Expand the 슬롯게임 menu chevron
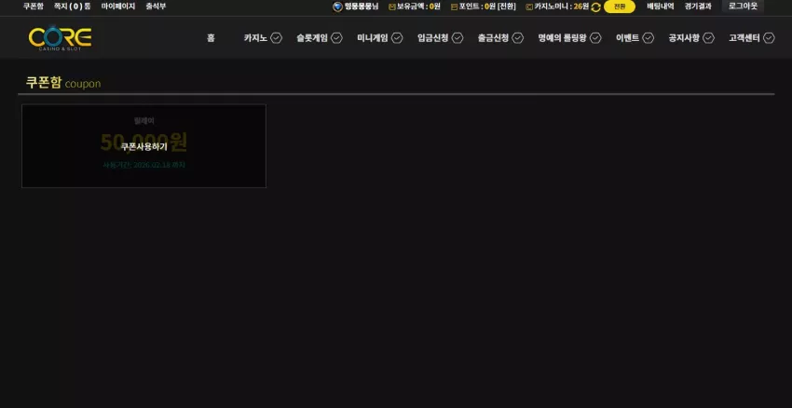The width and height of the screenshot is (792, 408). 337,38
